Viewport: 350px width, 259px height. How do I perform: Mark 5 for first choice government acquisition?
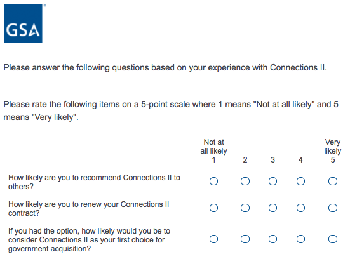point(333,239)
